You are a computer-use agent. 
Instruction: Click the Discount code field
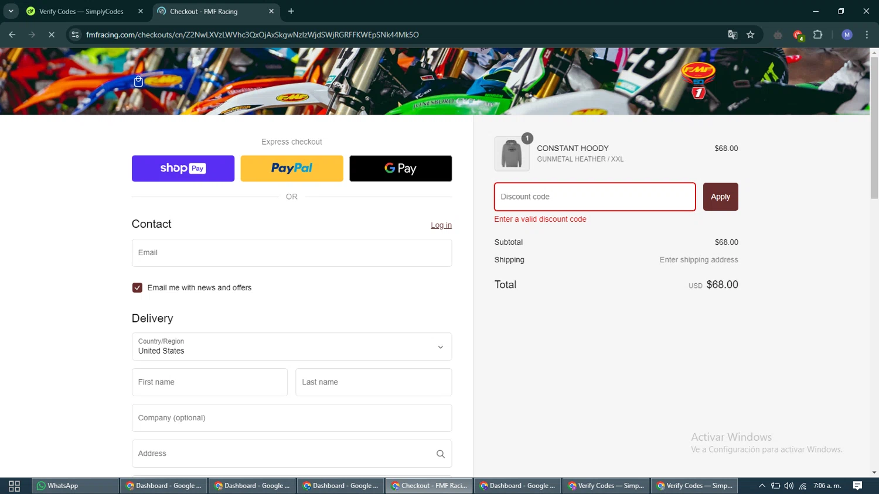[x=595, y=197]
